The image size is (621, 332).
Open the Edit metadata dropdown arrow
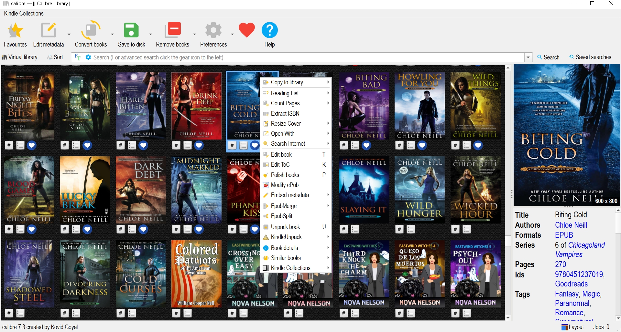[x=69, y=34]
